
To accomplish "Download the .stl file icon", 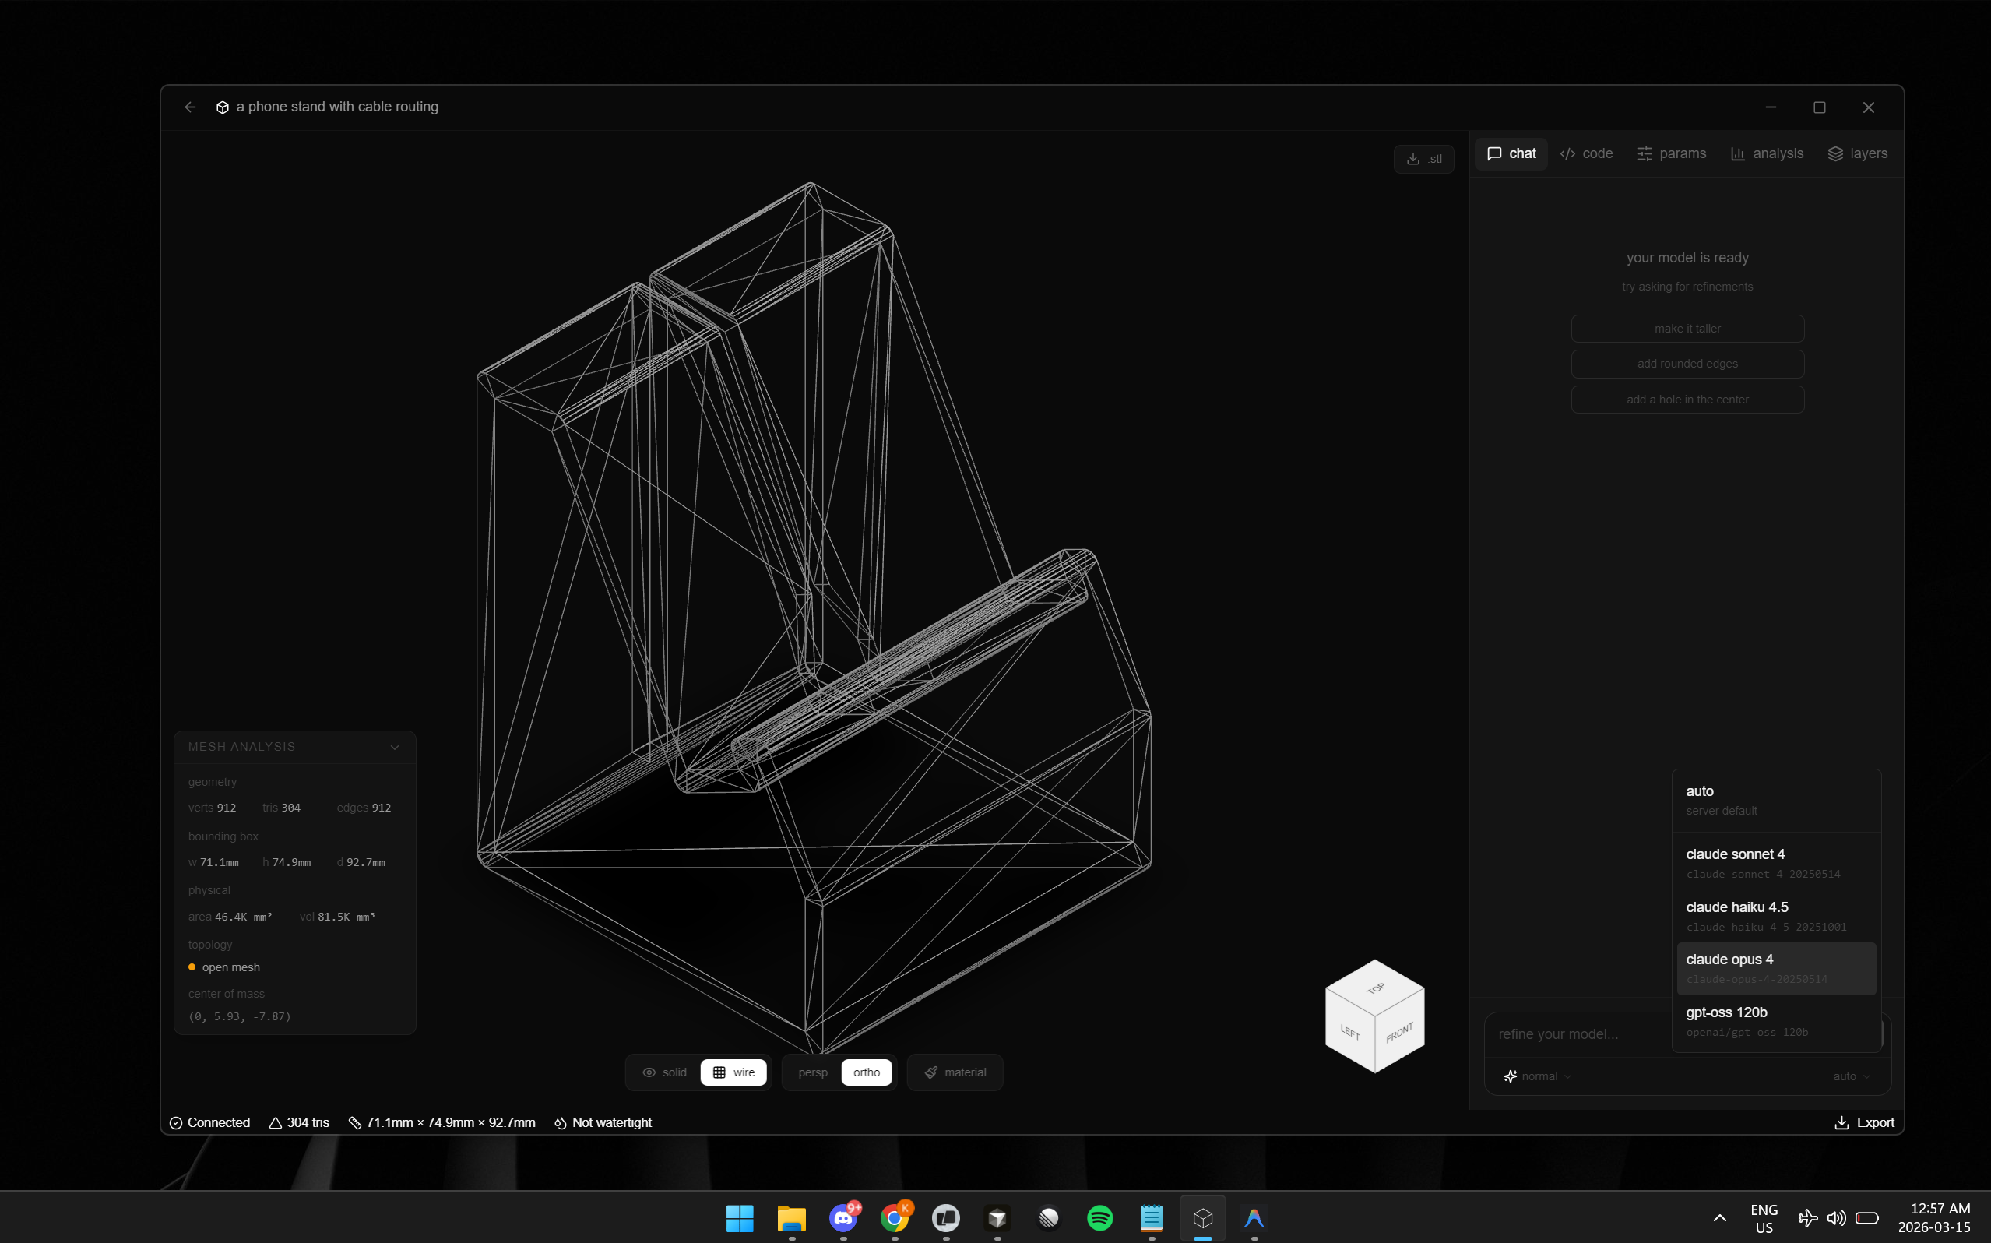I will click(x=1413, y=160).
